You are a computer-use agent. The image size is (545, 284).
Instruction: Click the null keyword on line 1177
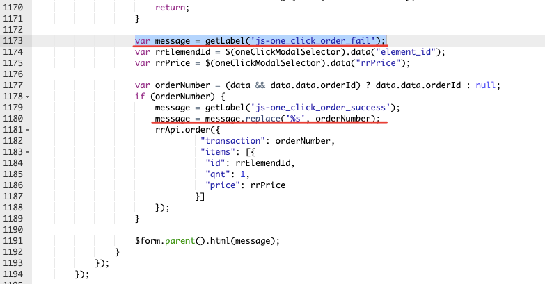[x=485, y=85]
